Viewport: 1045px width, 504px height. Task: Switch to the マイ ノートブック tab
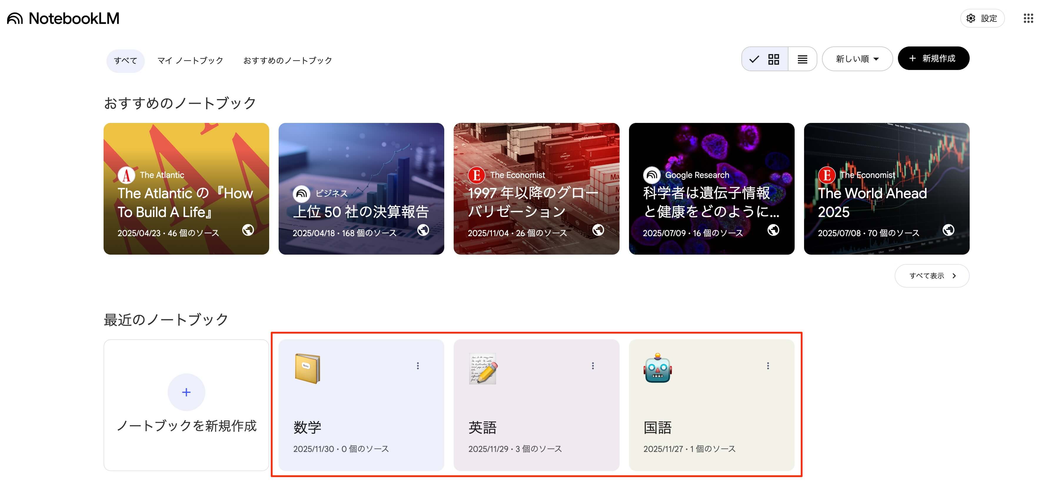pyautogui.click(x=190, y=60)
